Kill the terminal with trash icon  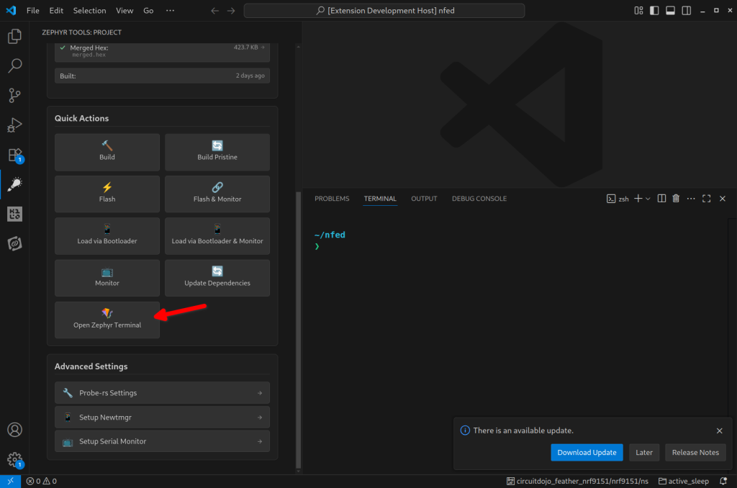[676, 199]
